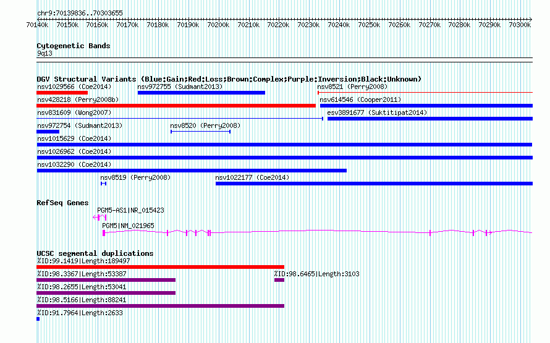
Task: Select the %ID:91.7964|Length:2633 duplication label
Action: point(80,313)
